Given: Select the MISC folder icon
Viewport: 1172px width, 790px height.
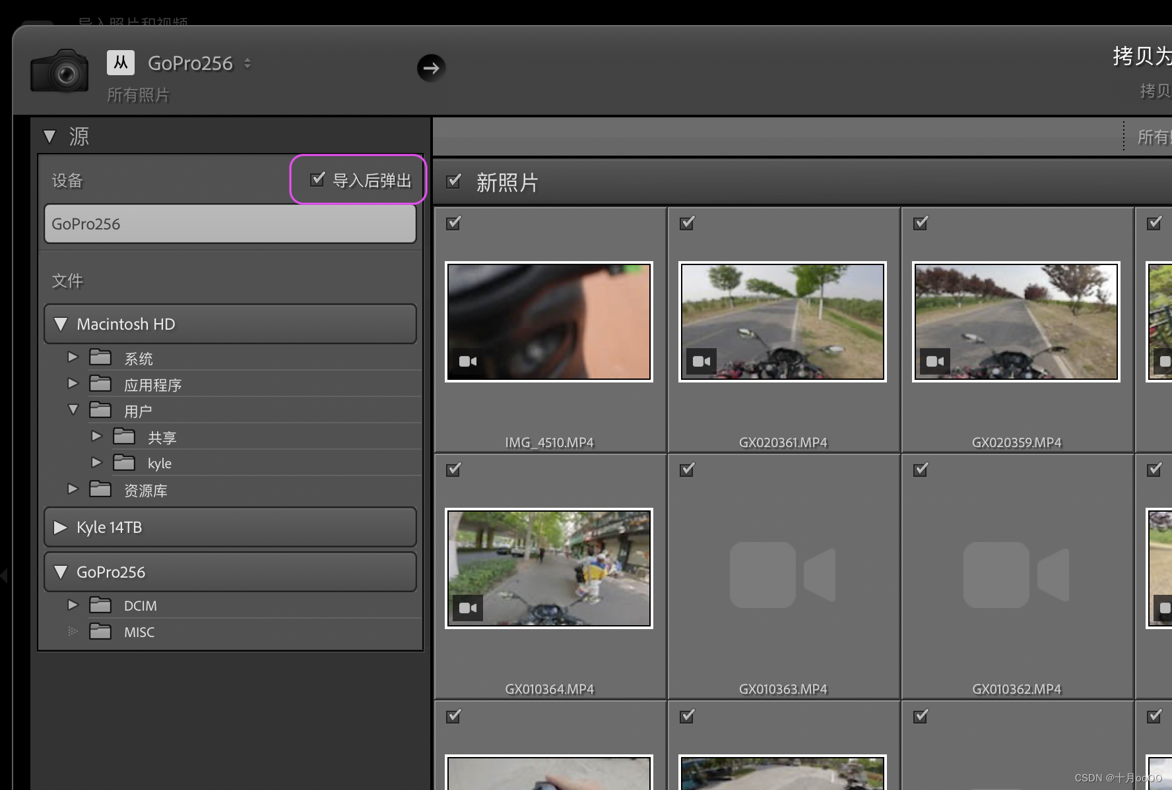Looking at the screenshot, I should [100, 632].
